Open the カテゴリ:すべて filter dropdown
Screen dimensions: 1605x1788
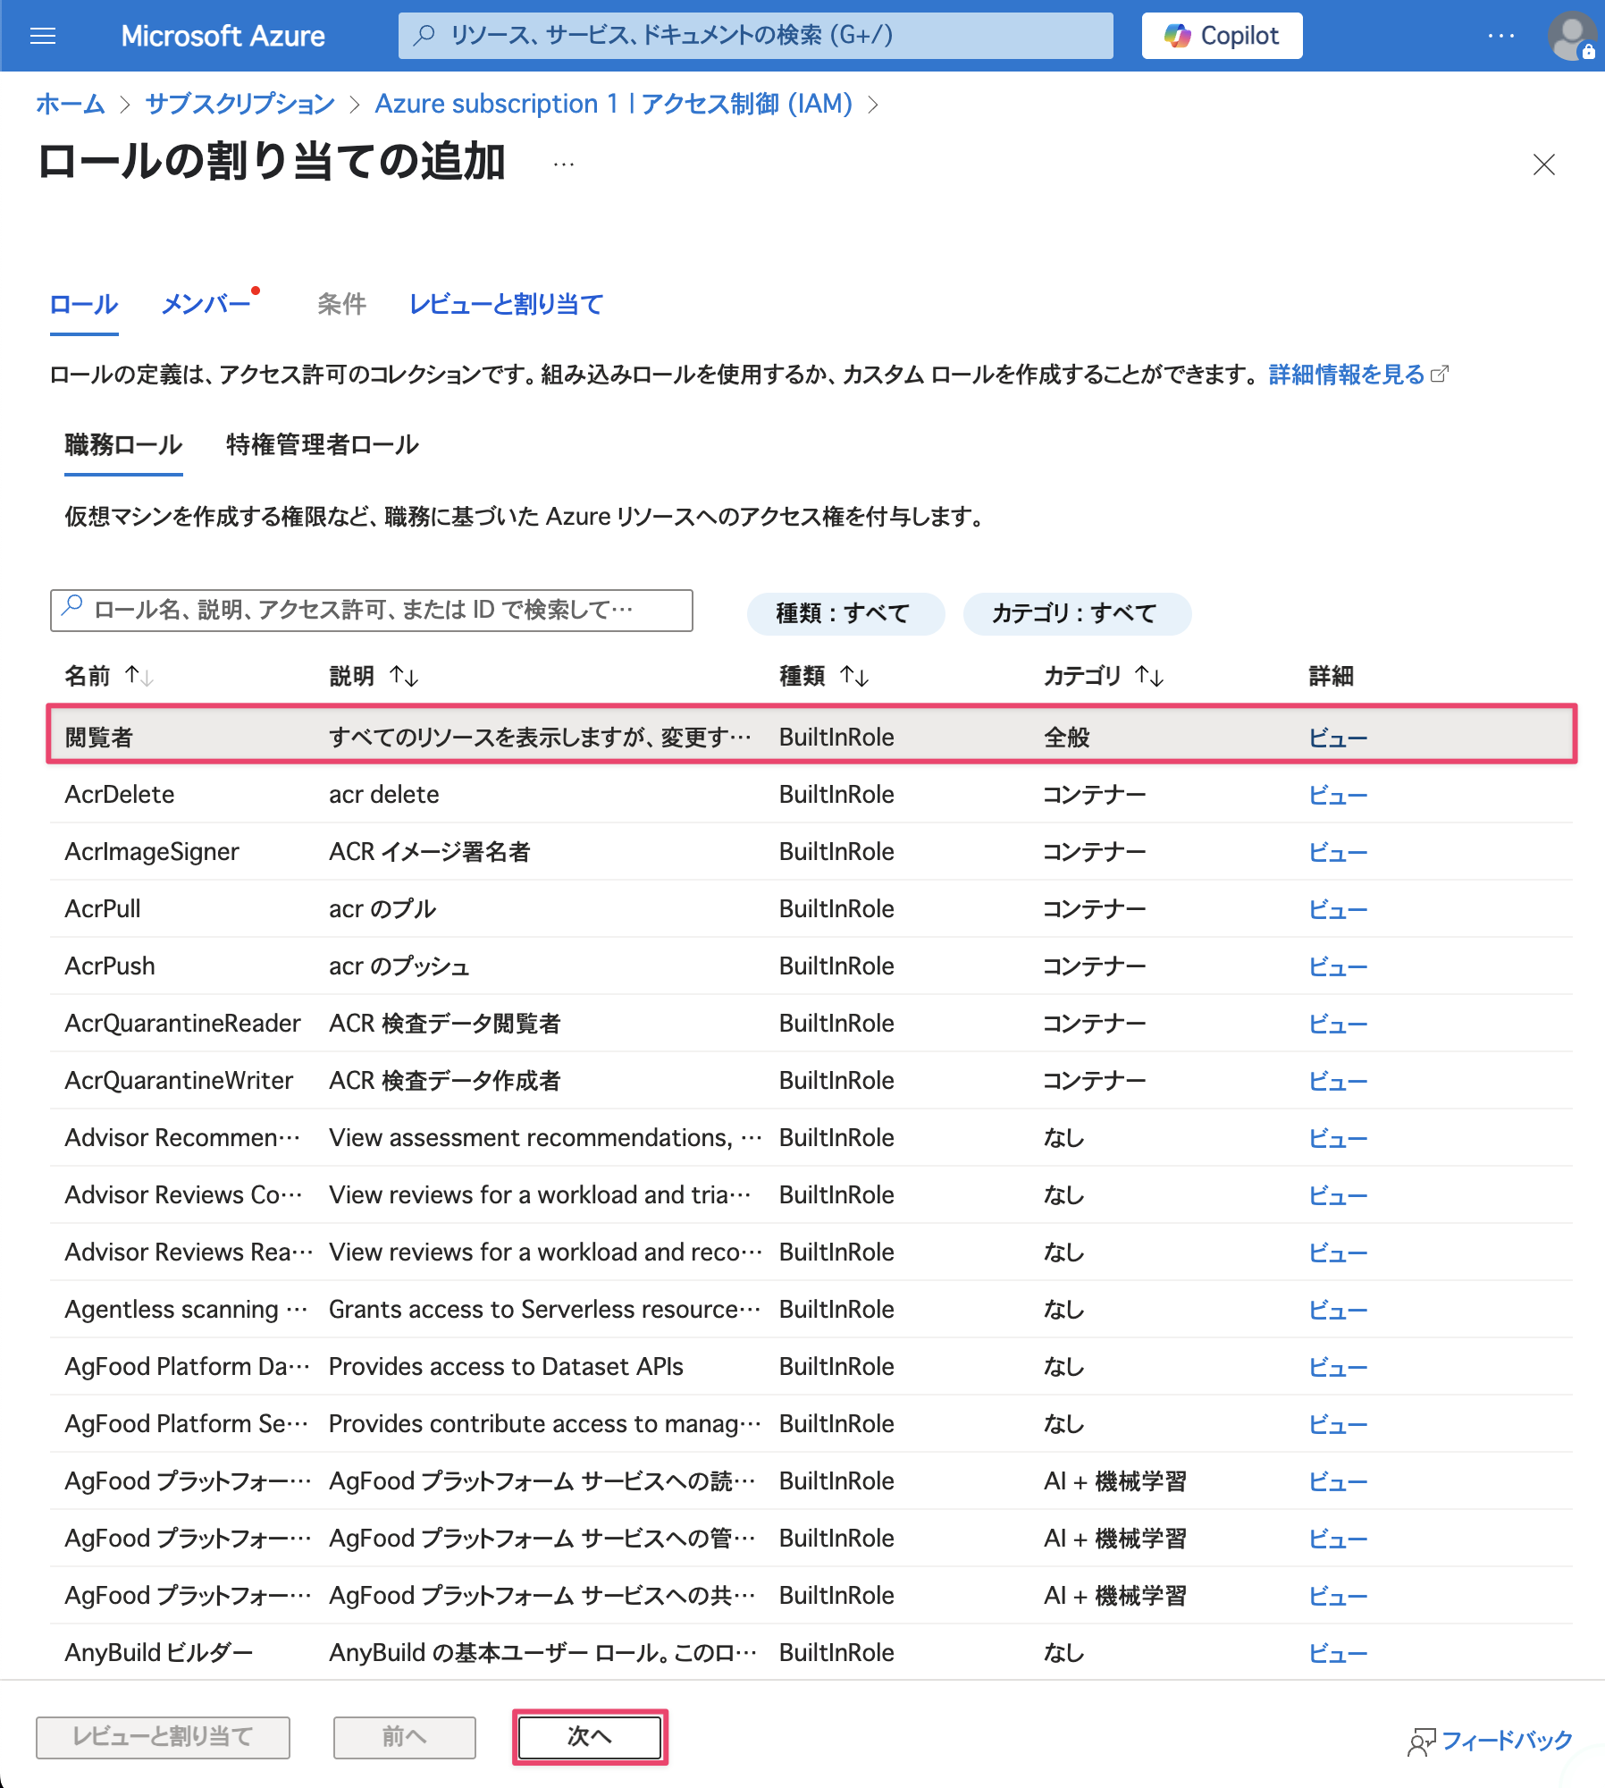(1077, 613)
